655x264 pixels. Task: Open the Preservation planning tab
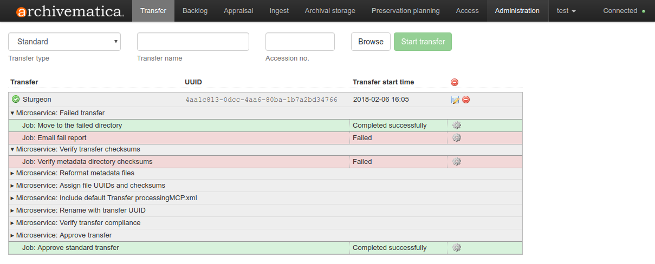tap(406, 11)
